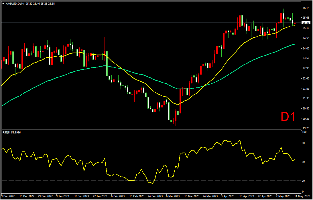The width and height of the screenshot is (313, 200).
Task: Select the highlighted current price label 25.38
Action: click(x=306, y=23)
